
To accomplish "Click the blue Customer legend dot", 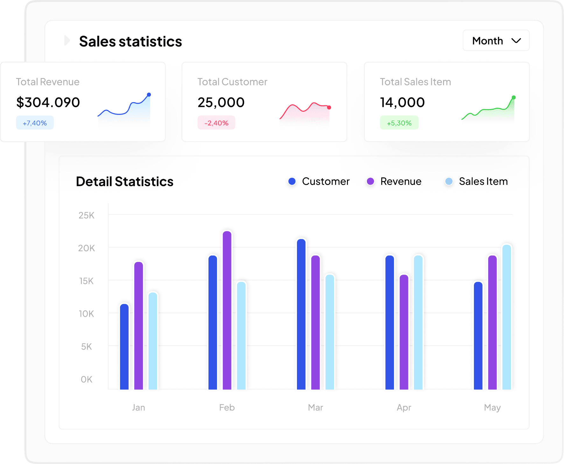I will point(292,181).
